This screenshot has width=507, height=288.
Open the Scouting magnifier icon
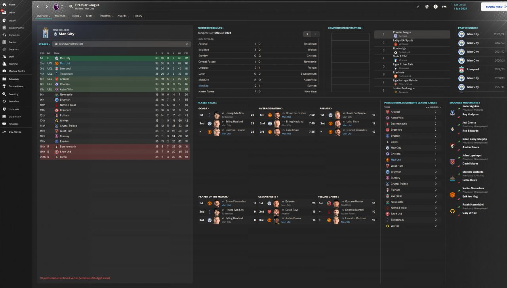click(x=4, y=94)
